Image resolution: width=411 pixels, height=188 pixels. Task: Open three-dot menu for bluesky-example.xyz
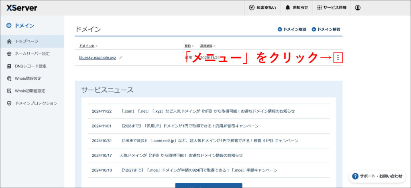pos(338,57)
